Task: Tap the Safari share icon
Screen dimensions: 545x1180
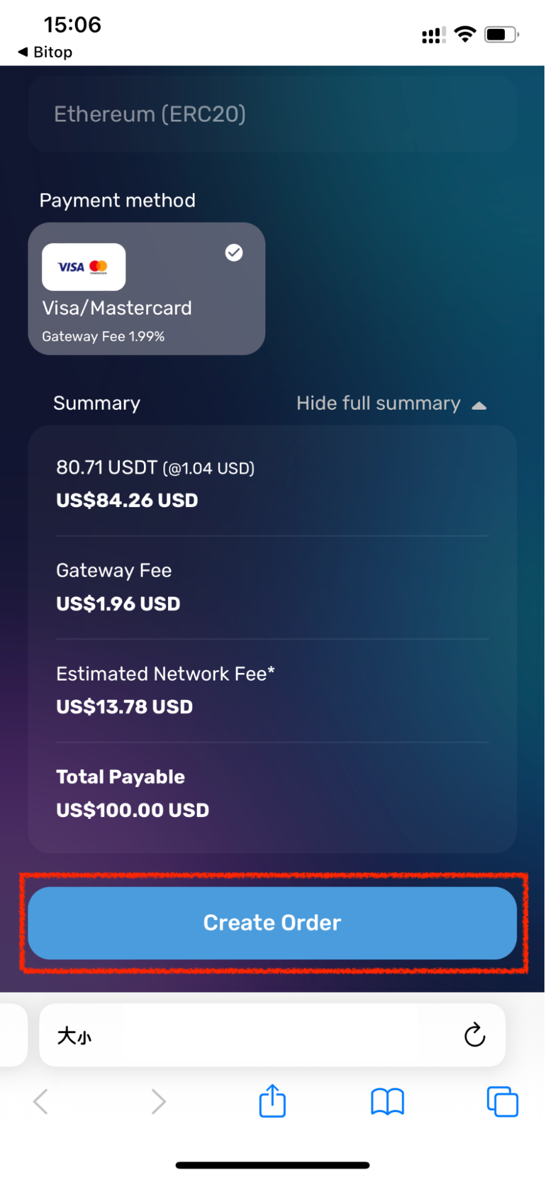Action: pos(272,1101)
